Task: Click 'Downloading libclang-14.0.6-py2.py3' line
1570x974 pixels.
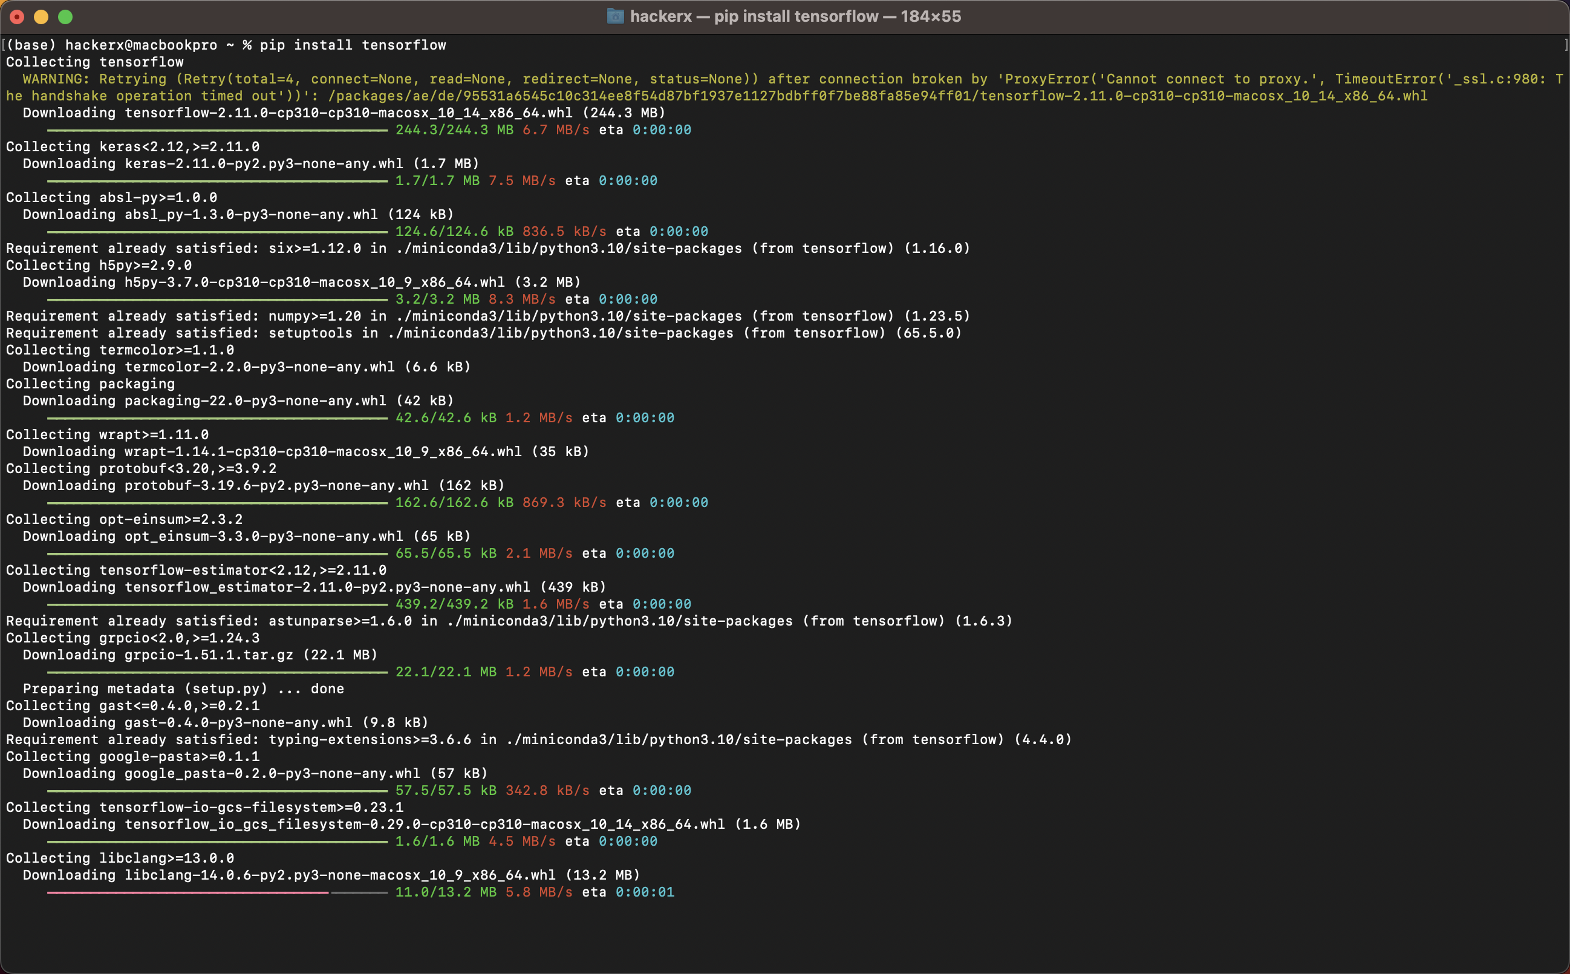Action: [331, 875]
